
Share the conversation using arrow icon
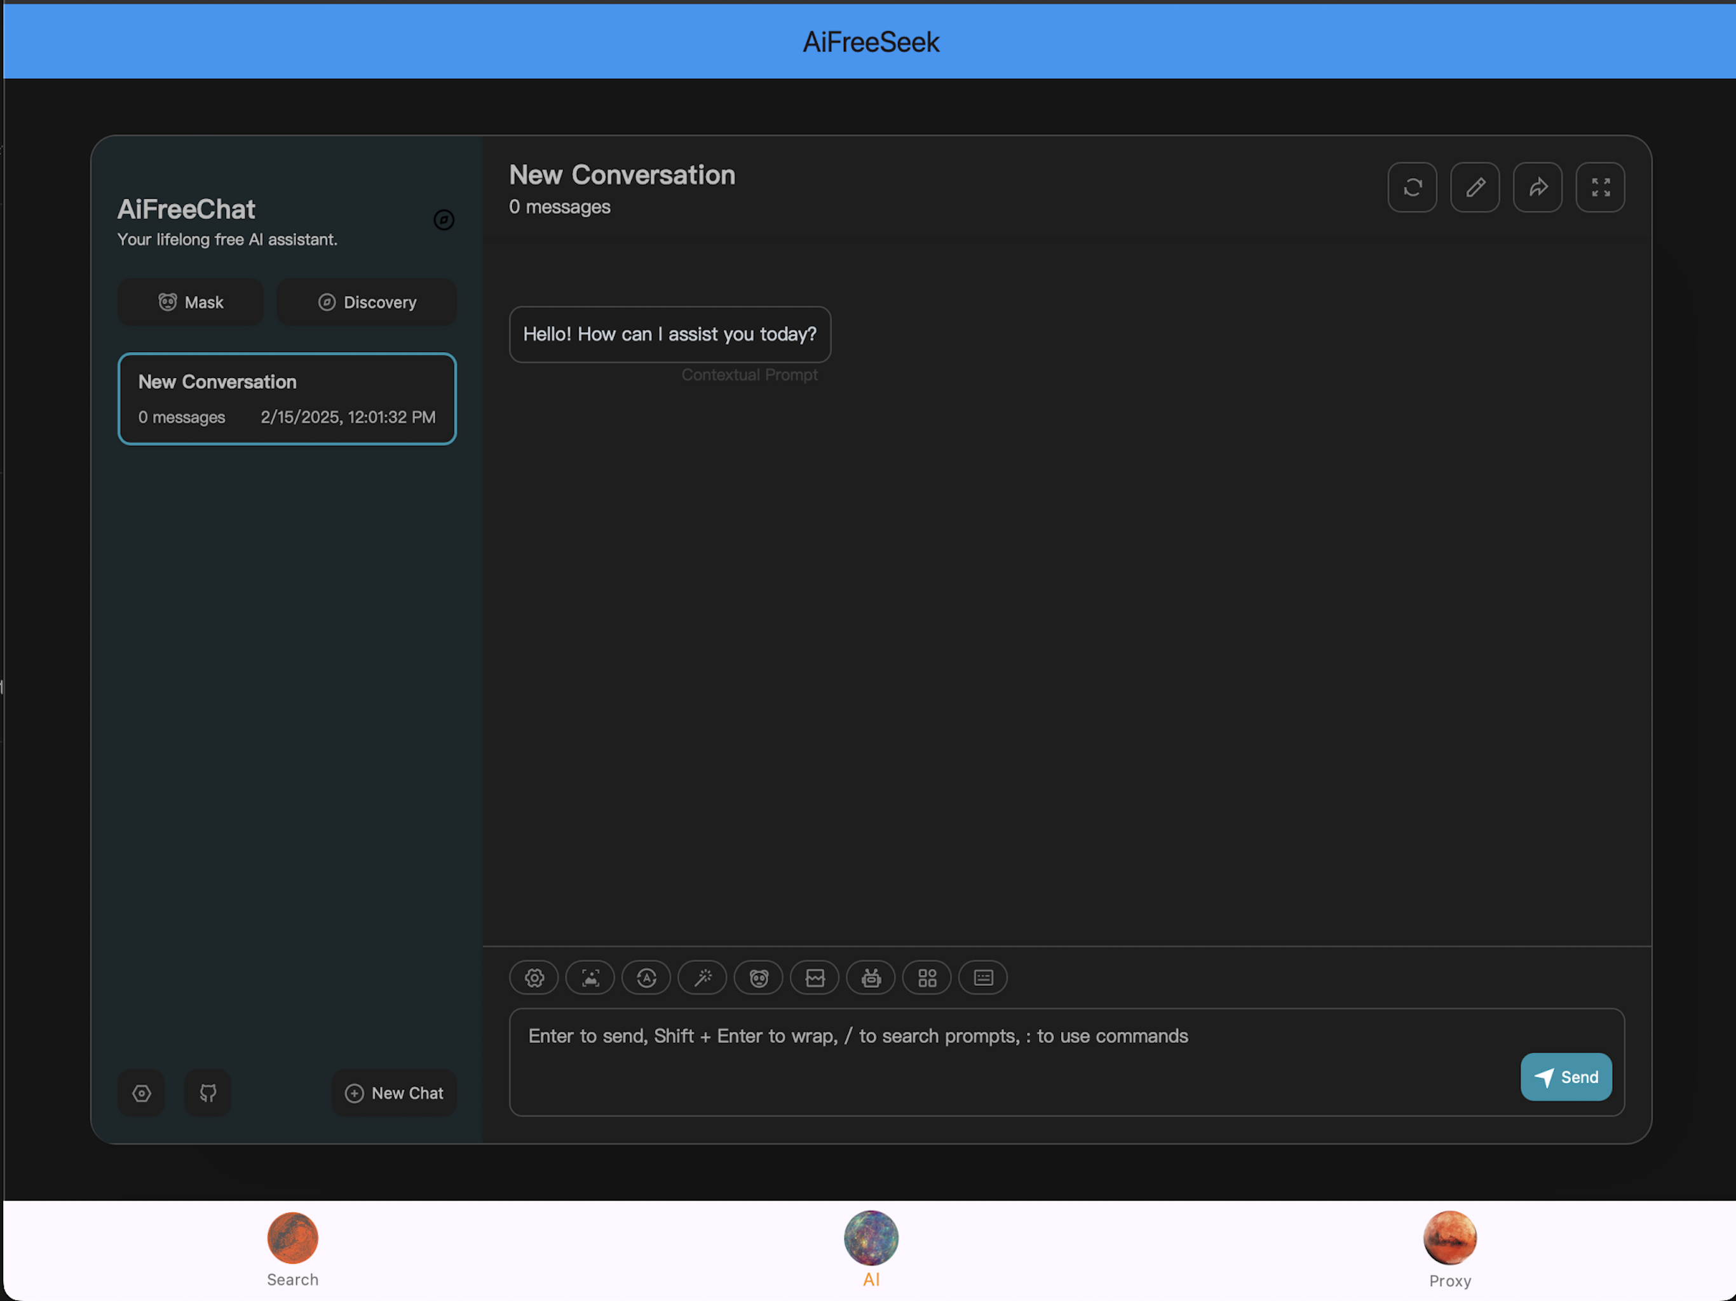pos(1538,187)
